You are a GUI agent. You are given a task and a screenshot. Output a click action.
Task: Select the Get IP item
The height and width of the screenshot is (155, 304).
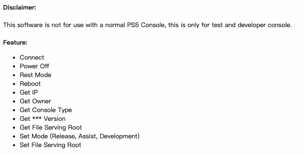29,92
